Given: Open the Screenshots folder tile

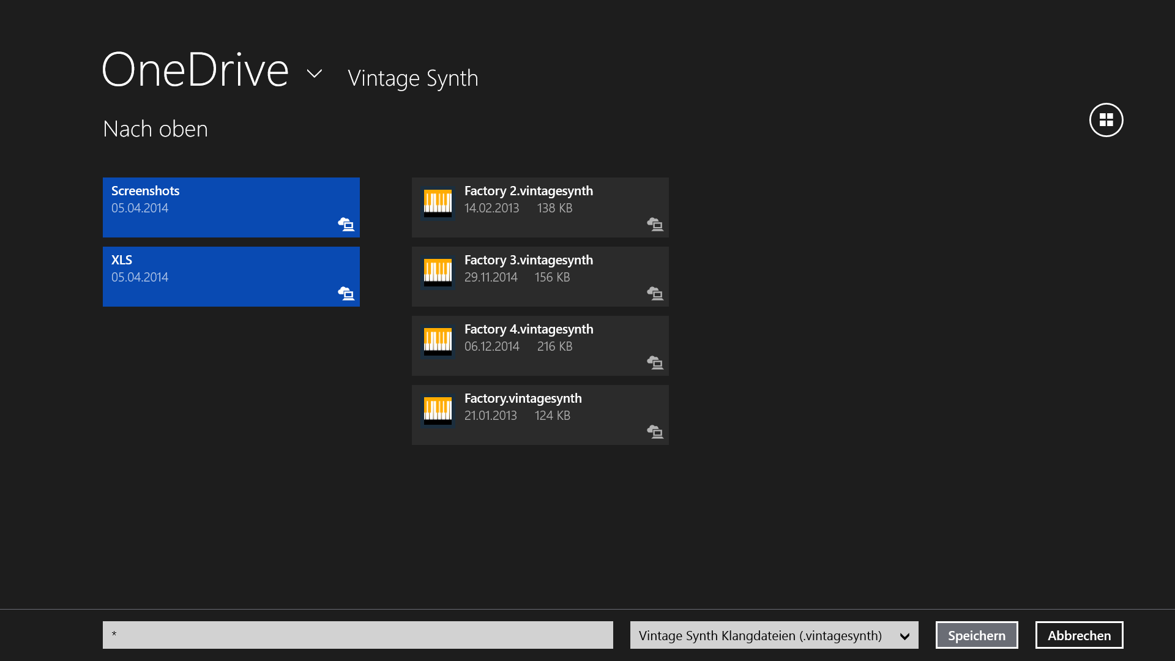Looking at the screenshot, I should coord(231,207).
